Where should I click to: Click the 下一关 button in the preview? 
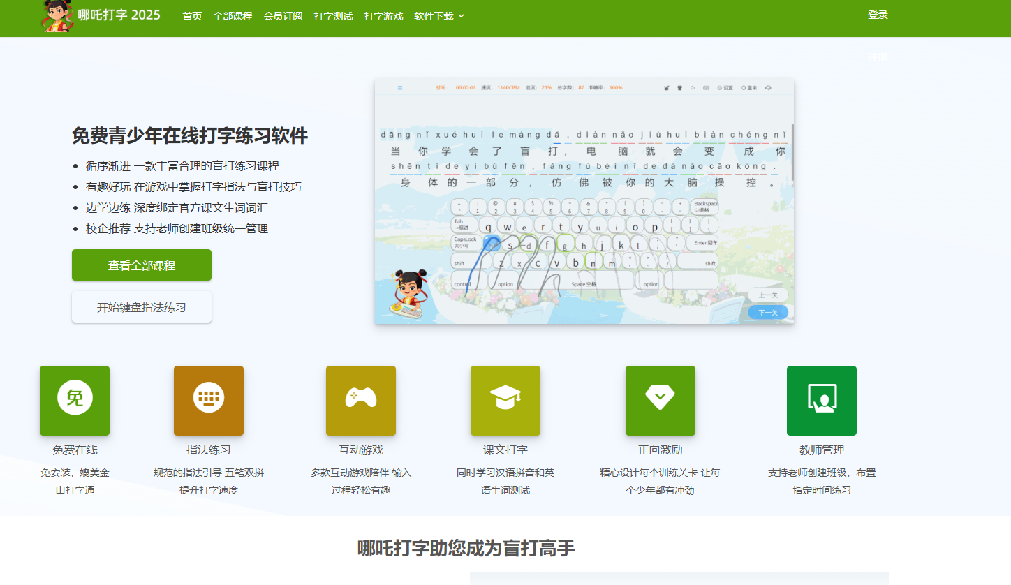[x=768, y=312]
